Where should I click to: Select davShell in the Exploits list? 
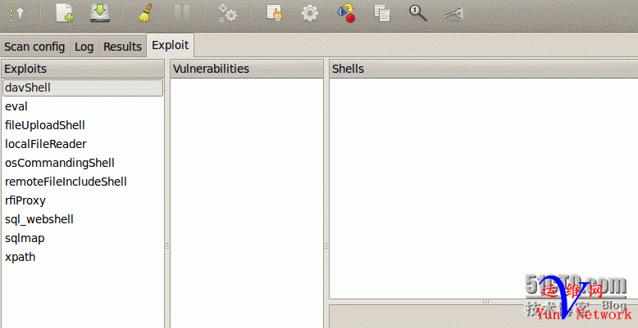(x=83, y=88)
